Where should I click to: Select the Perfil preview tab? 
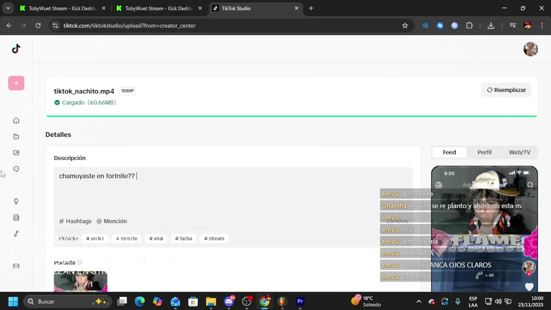pyautogui.click(x=484, y=152)
